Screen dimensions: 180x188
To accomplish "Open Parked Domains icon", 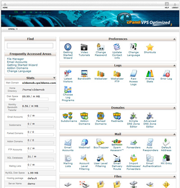I will pos(101,116).
